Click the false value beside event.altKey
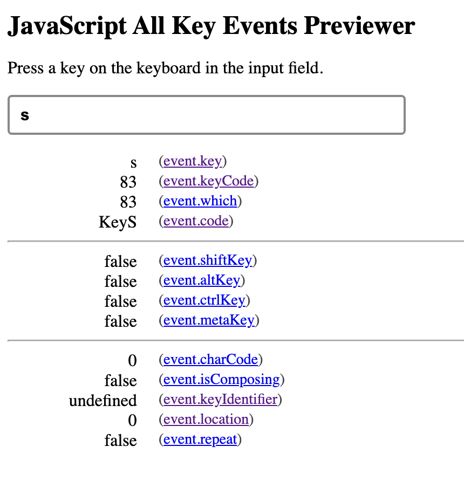 [x=120, y=281]
